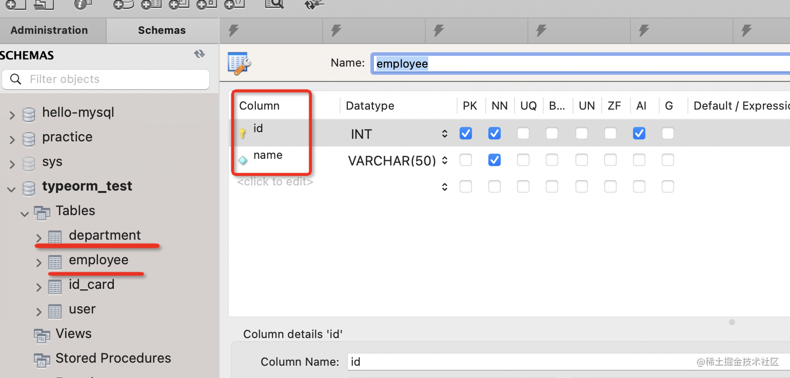
Task: Select the Schemas tab
Action: point(162,30)
